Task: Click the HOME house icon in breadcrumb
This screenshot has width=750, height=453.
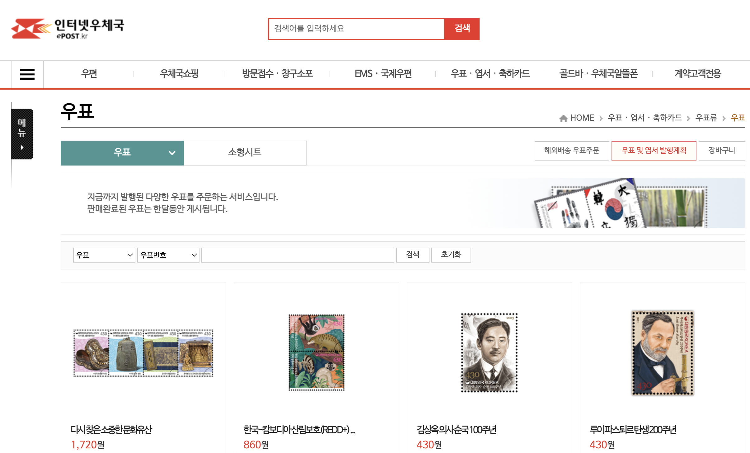Action: (563, 118)
